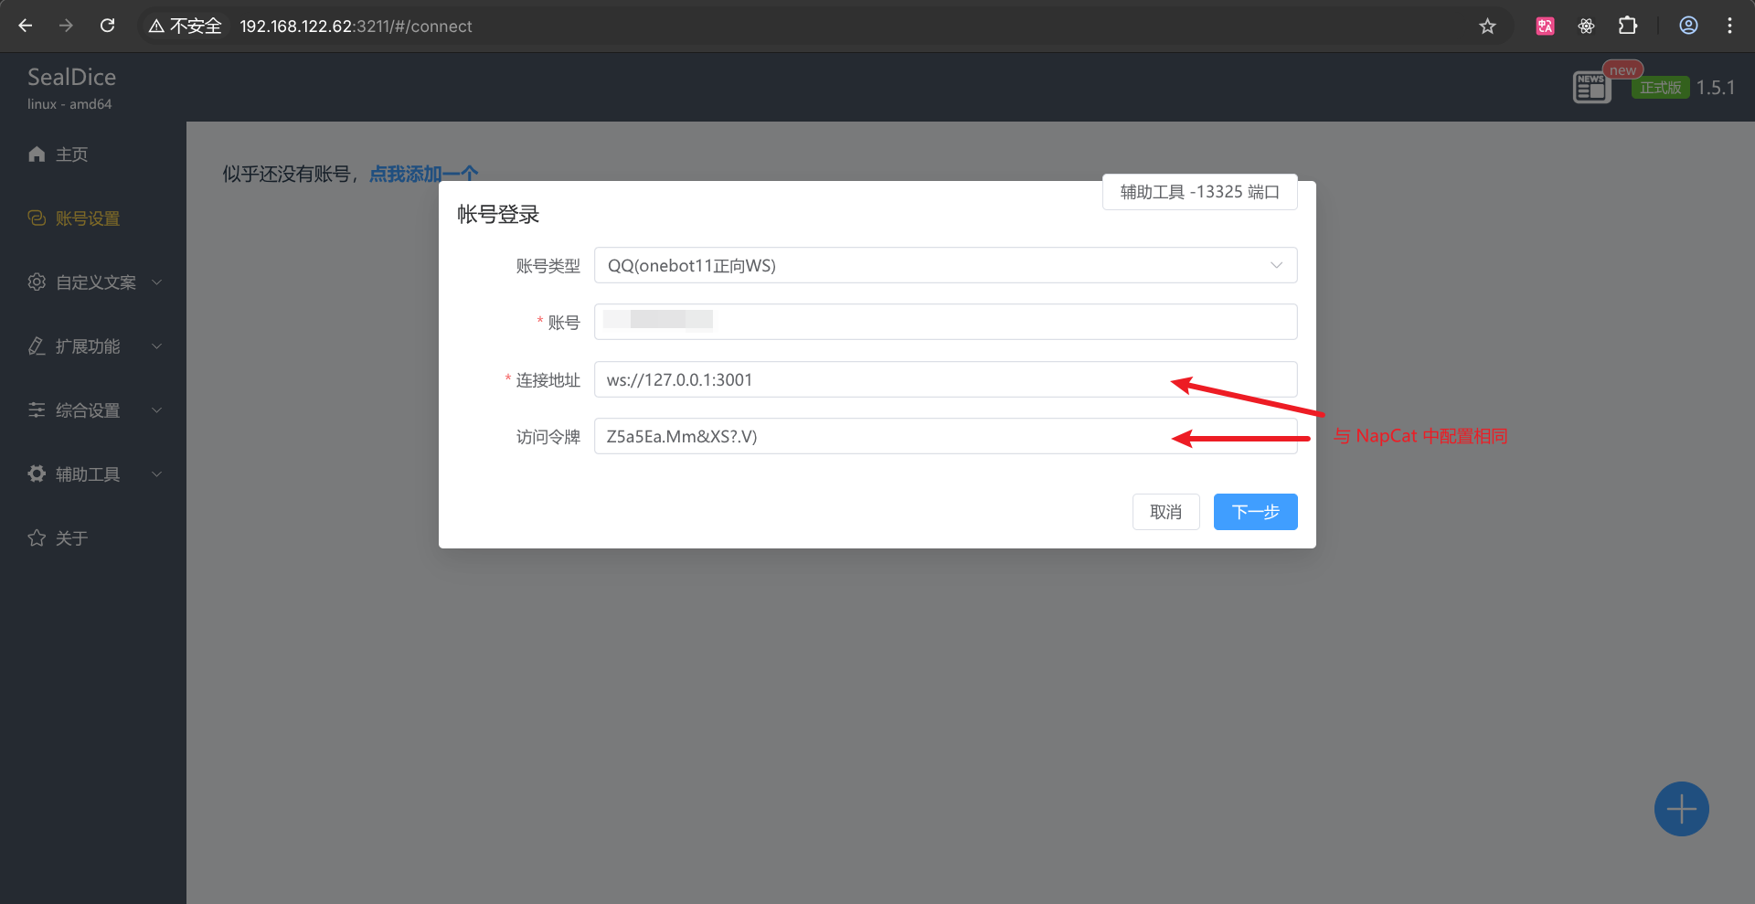The width and height of the screenshot is (1755, 904).
Task: Click the 下一步 button
Action: (x=1255, y=512)
